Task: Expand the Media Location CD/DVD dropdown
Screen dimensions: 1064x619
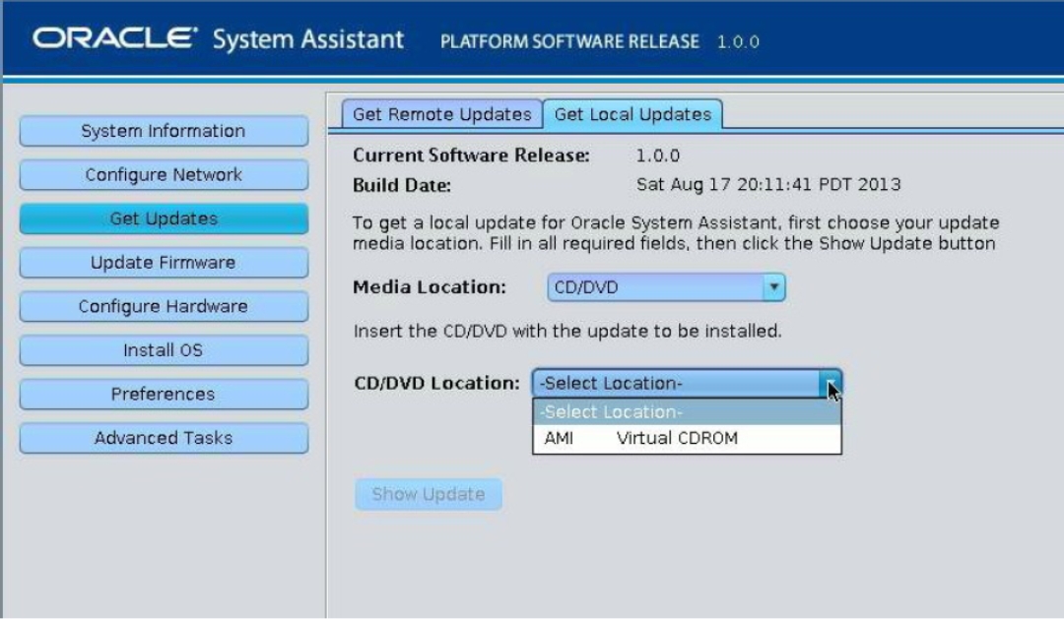Action: tap(666, 287)
